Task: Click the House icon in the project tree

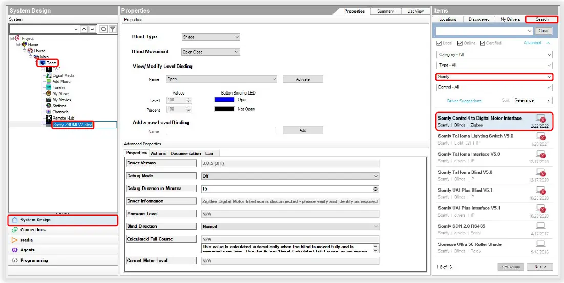Action: [31, 51]
